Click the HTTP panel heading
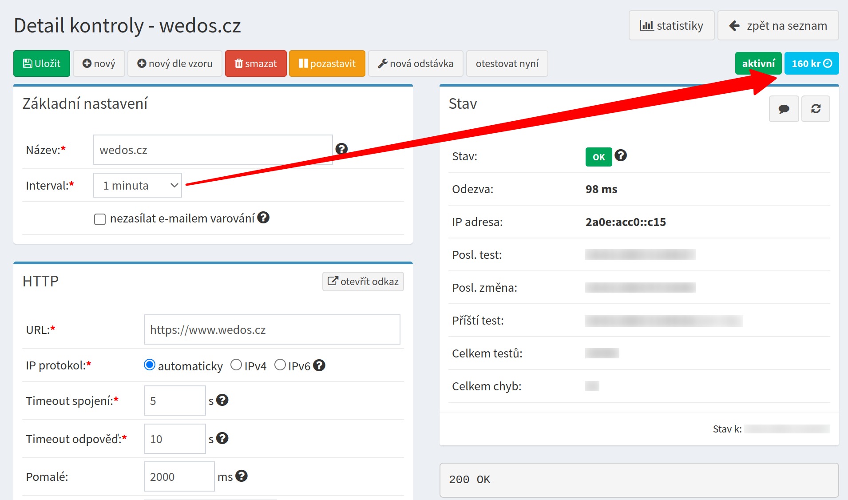848x500 pixels. click(x=40, y=281)
